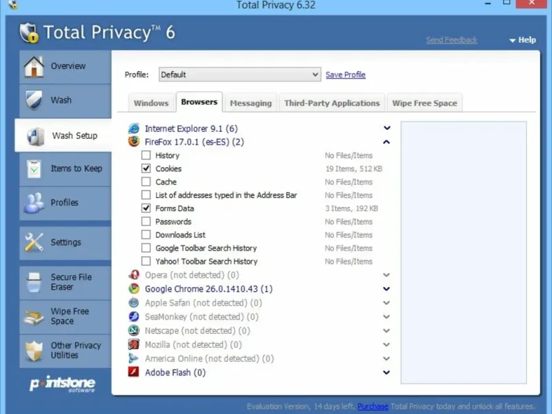The image size is (552, 414).
Task: Click the Wash Setup icon
Action: point(36,136)
